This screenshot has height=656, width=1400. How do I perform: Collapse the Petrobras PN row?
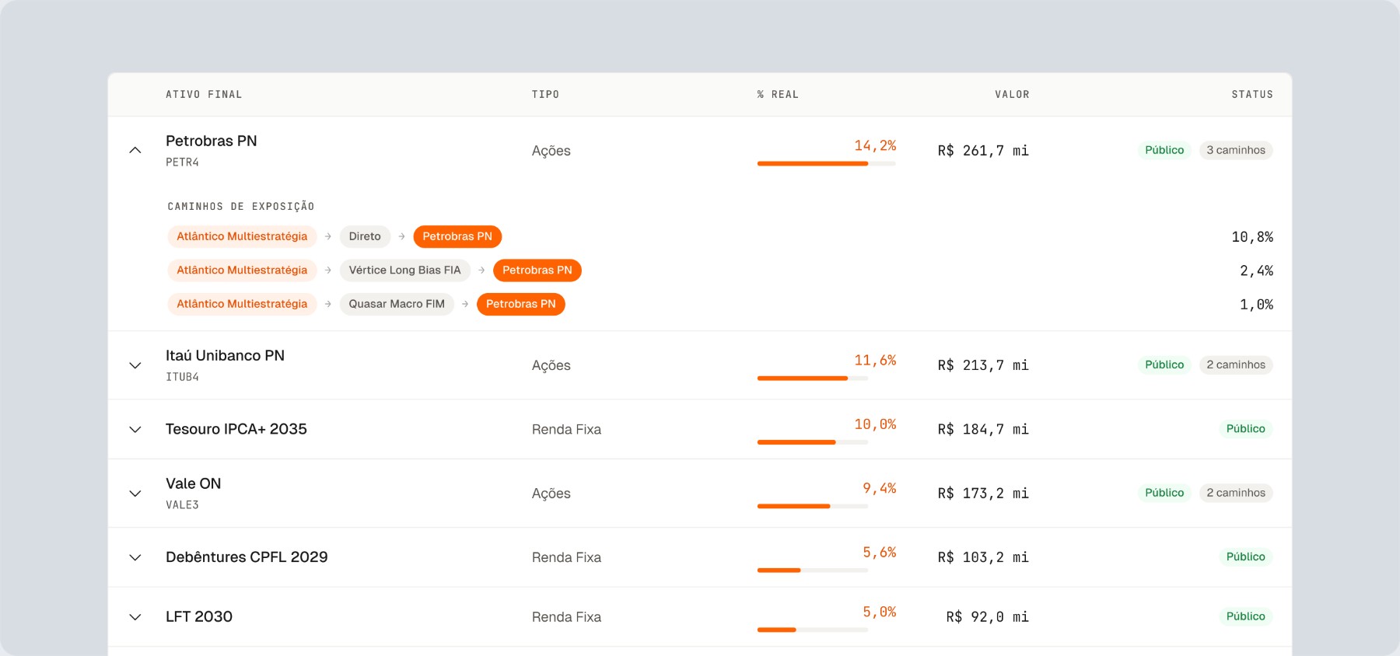[x=135, y=150]
